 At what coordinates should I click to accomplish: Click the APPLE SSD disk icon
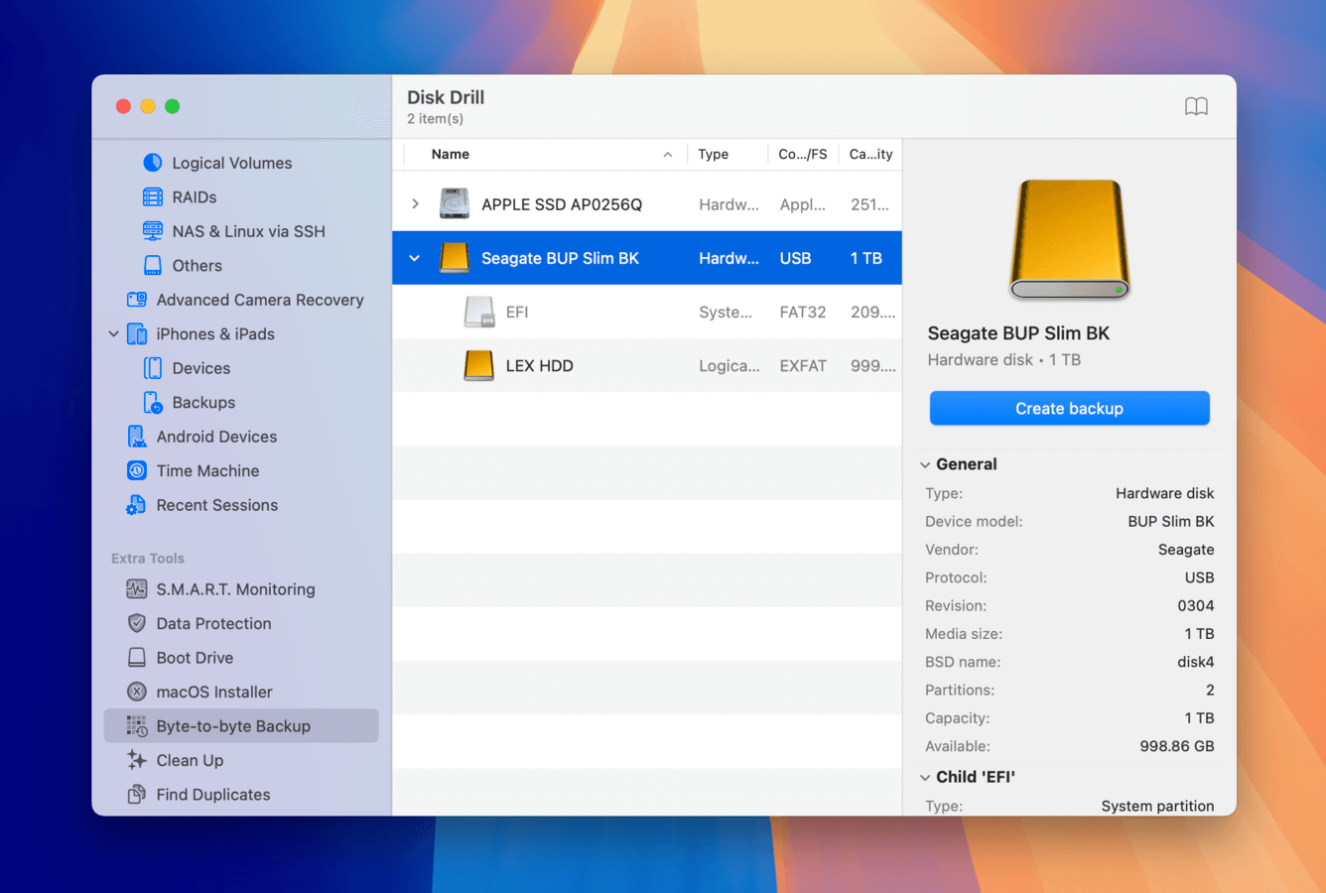tap(455, 203)
